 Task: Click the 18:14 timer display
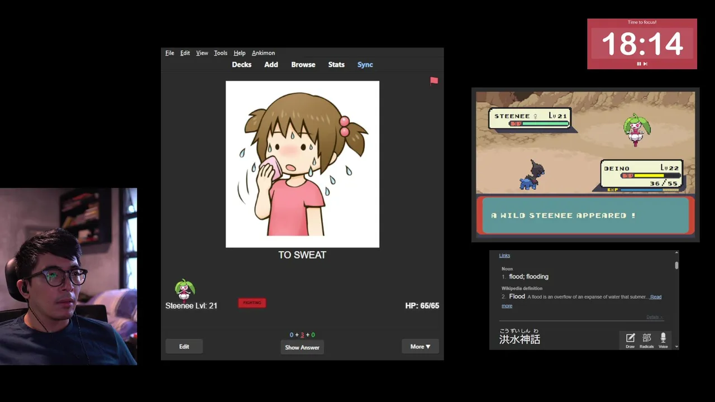coord(642,44)
